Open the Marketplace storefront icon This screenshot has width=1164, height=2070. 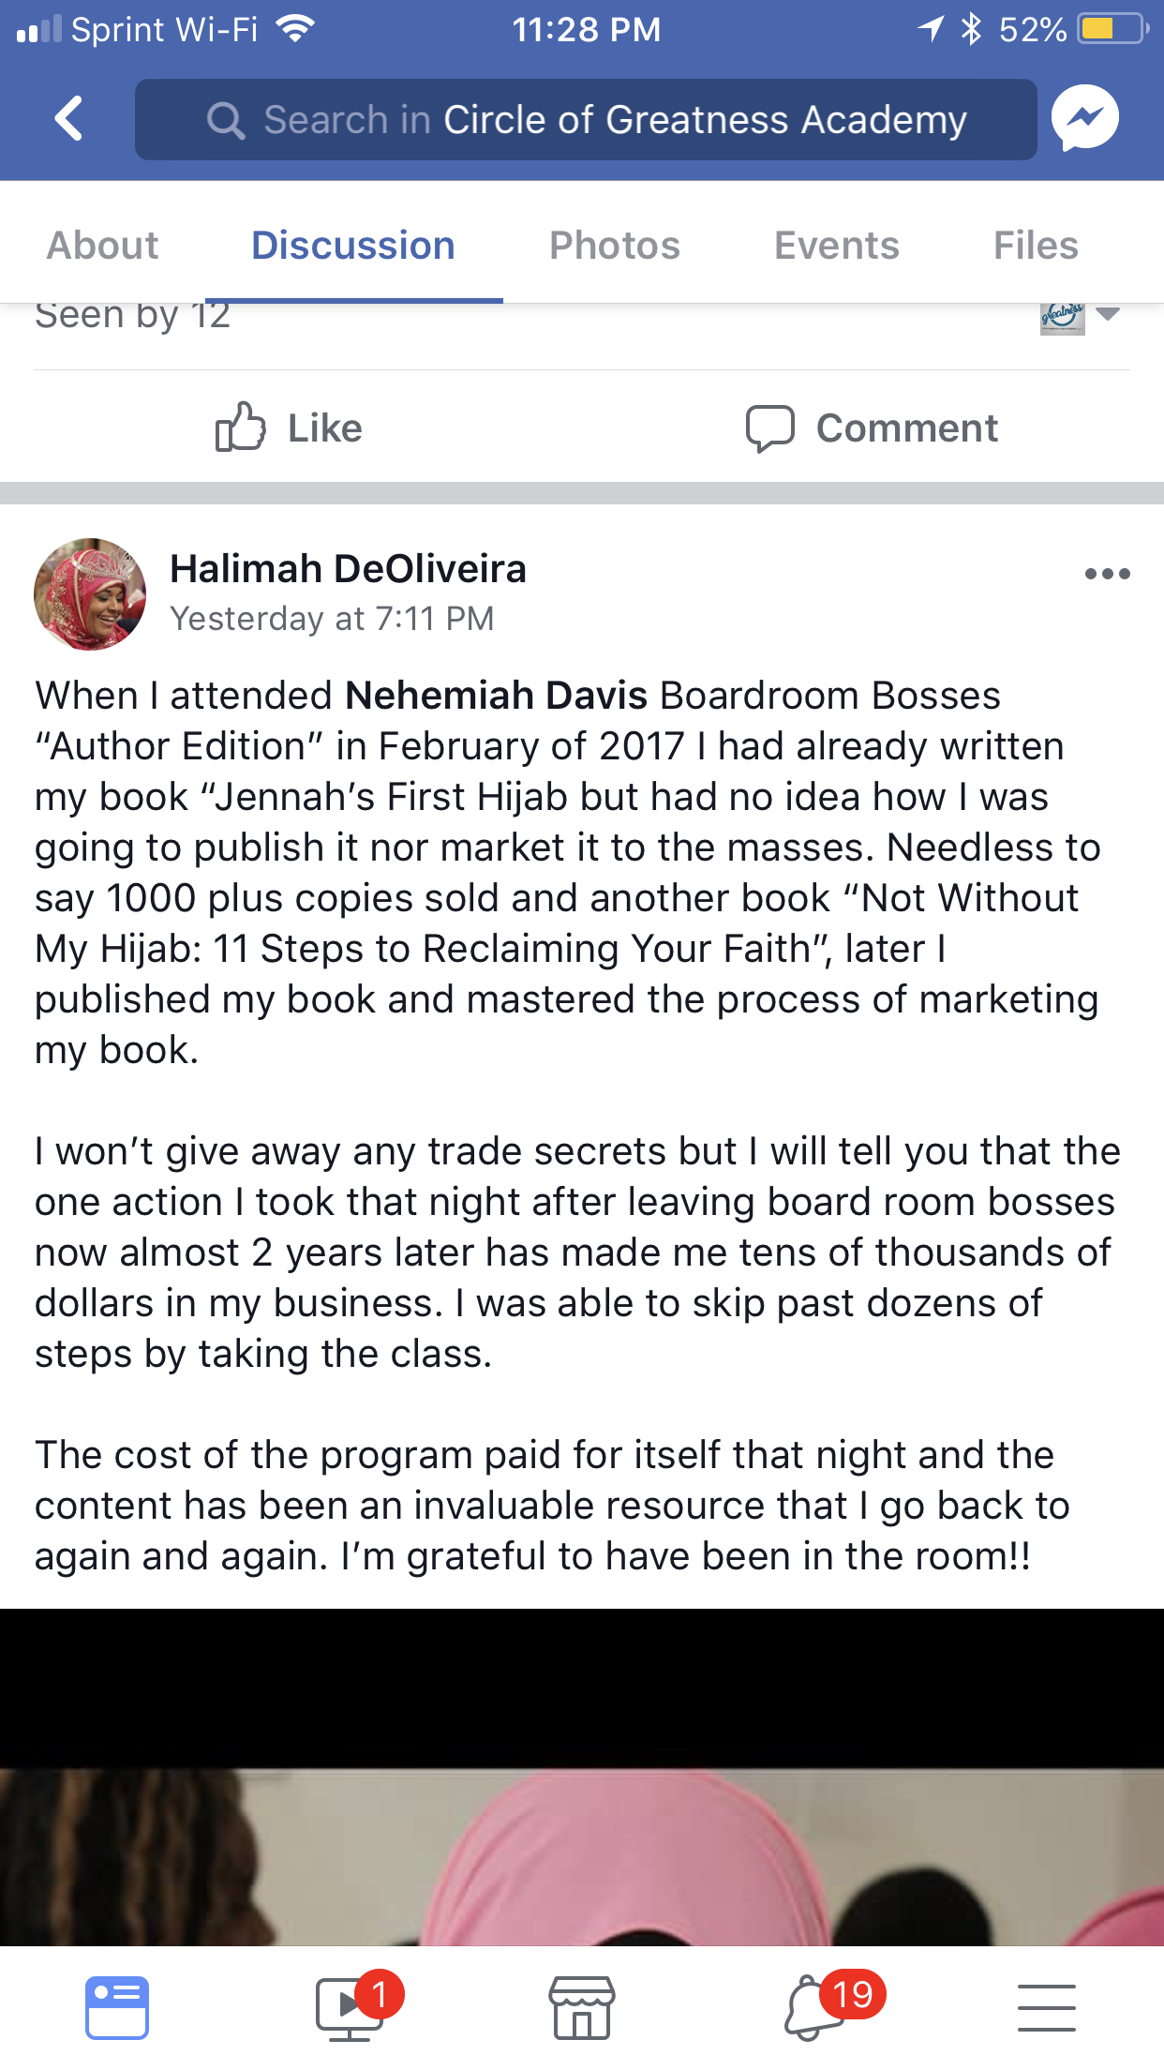pos(582,2008)
